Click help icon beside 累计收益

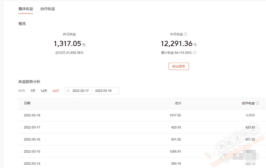tap(195, 53)
